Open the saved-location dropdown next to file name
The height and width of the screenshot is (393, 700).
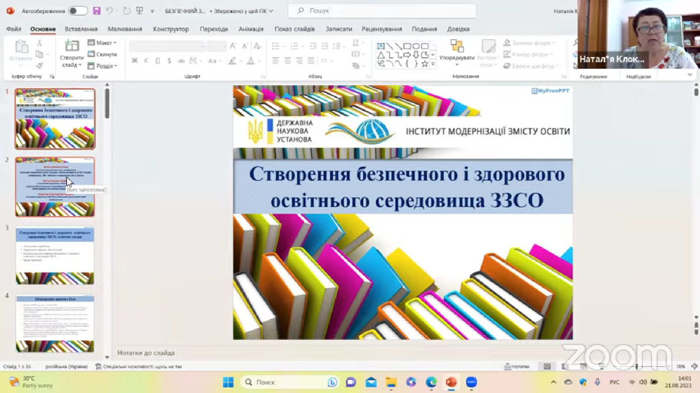pos(271,11)
